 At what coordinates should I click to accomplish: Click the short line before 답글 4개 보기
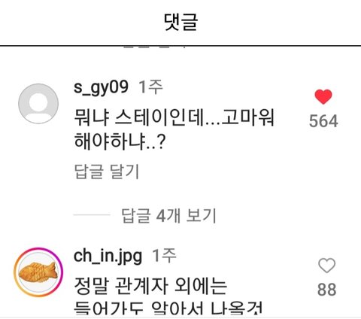[x=92, y=215]
